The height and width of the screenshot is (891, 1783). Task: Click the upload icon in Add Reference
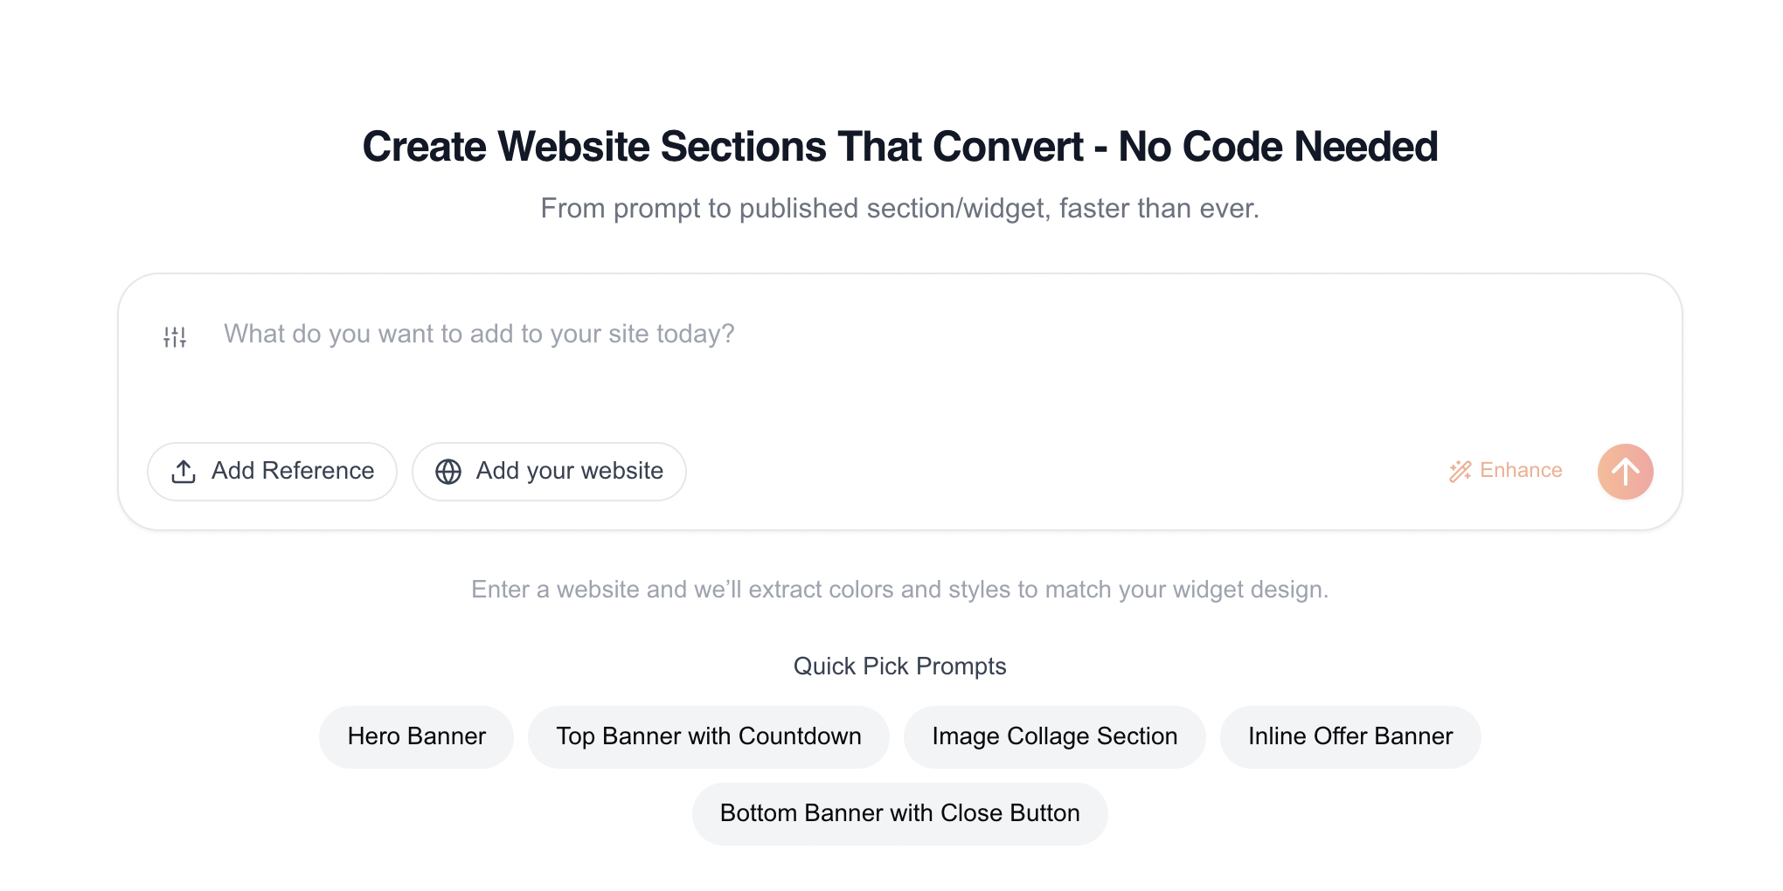tap(184, 472)
